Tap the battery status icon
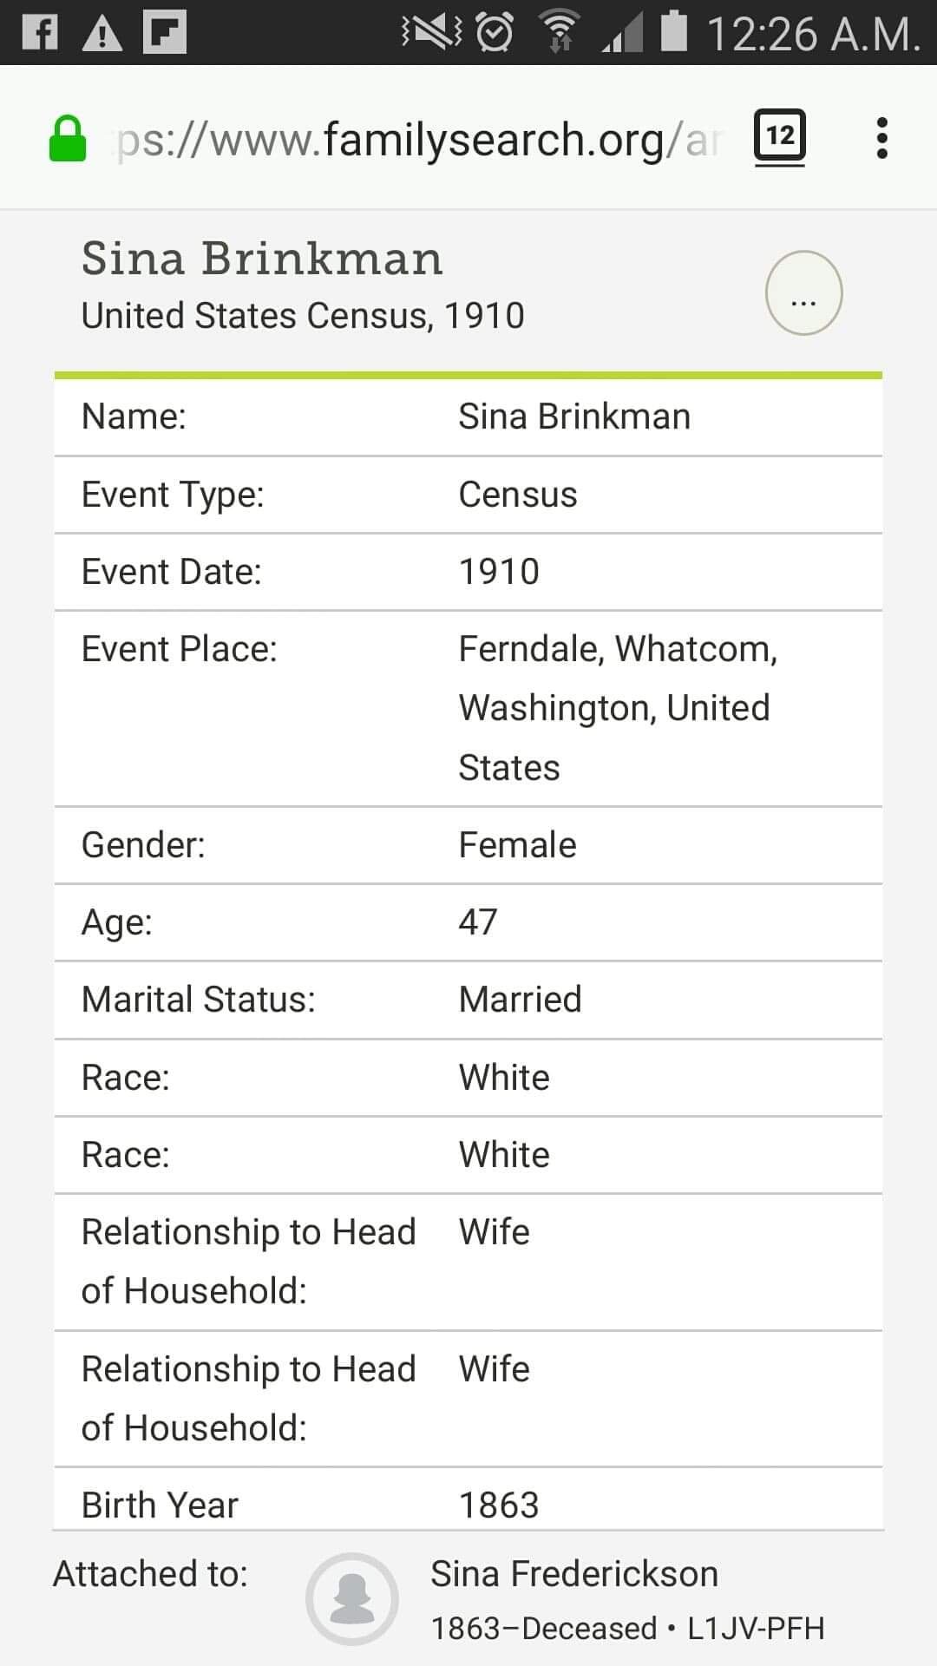Image resolution: width=937 pixels, height=1666 pixels. [673, 31]
